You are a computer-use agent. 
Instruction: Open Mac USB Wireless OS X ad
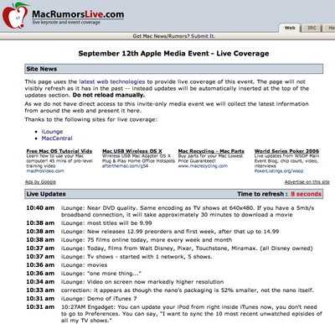[x=132, y=151]
